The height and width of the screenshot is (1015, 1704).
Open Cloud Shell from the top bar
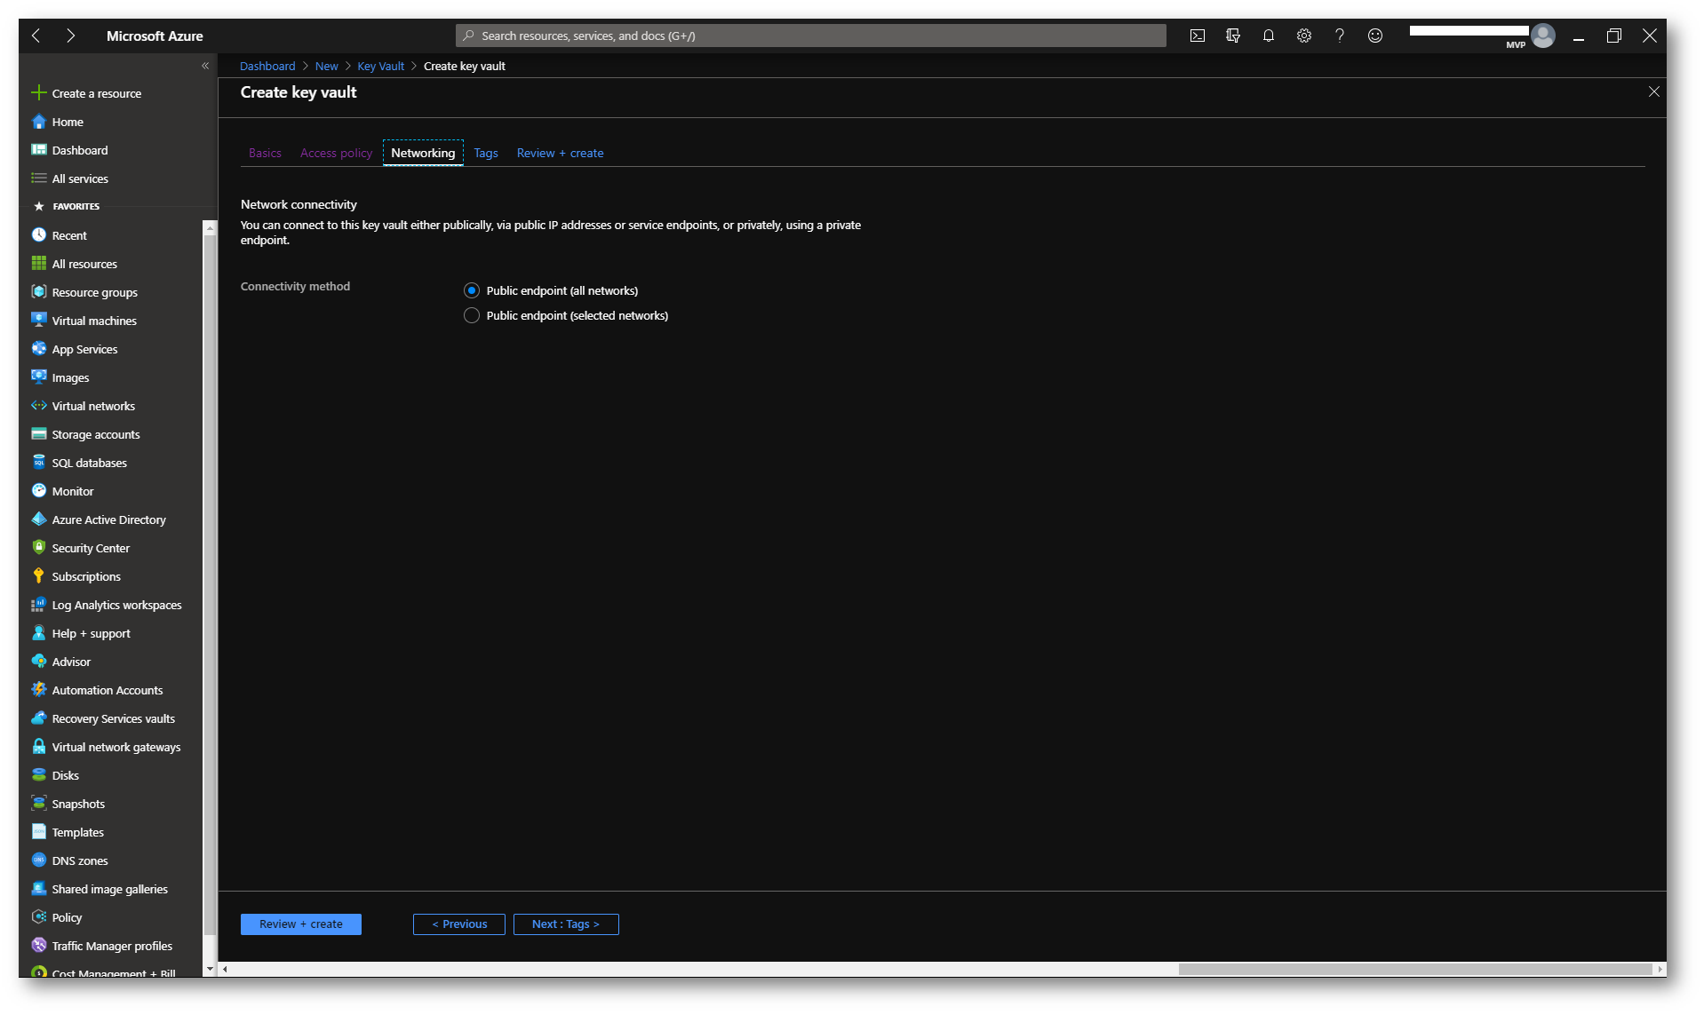click(x=1197, y=36)
